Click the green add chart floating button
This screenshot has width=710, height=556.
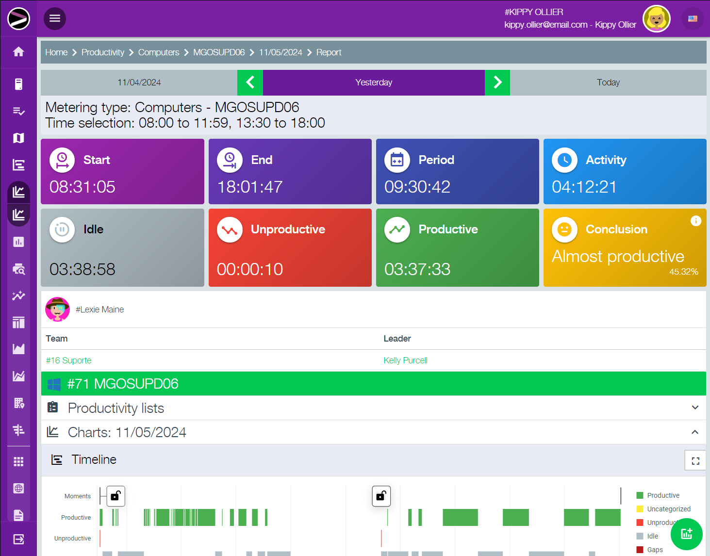pyautogui.click(x=686, y=534)
